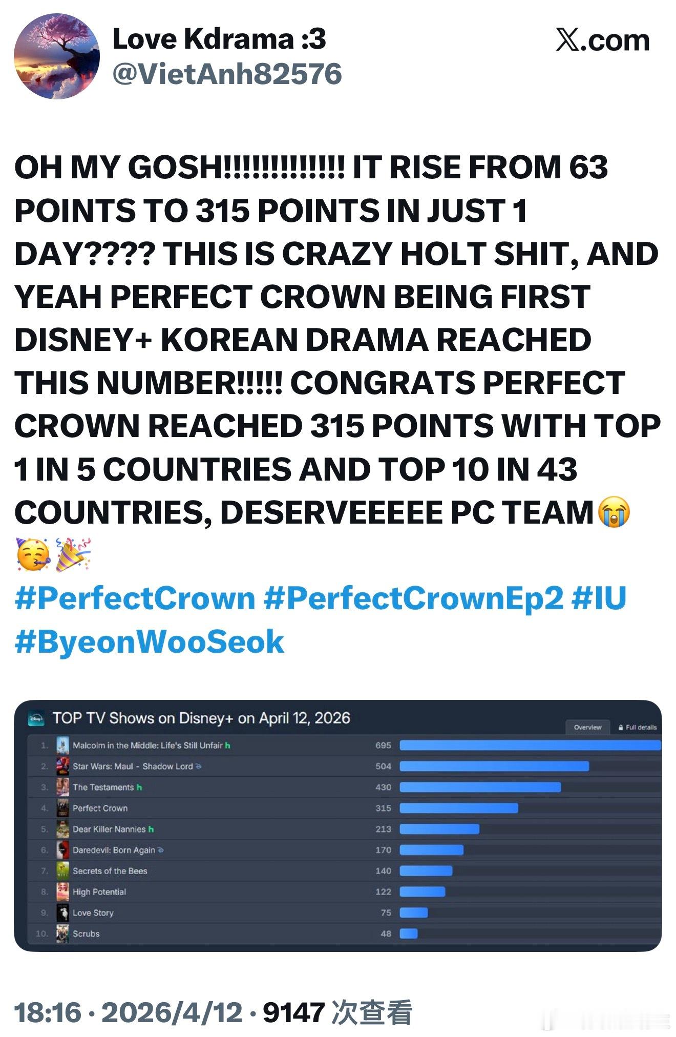676x1037 pixels.
Task: Click the Disney+ icon beside Star Wars: Maul
Action: (199, 766)
